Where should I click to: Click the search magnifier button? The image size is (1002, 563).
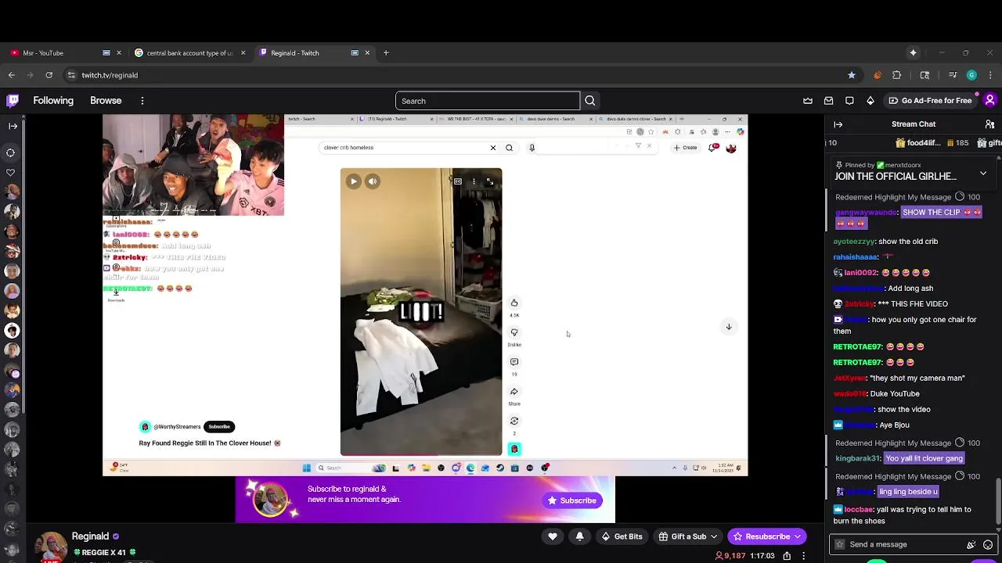(x=590, y=101)
